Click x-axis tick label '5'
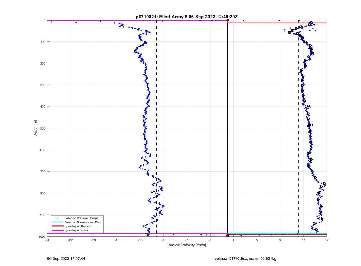361x266 pixels. 257,240
